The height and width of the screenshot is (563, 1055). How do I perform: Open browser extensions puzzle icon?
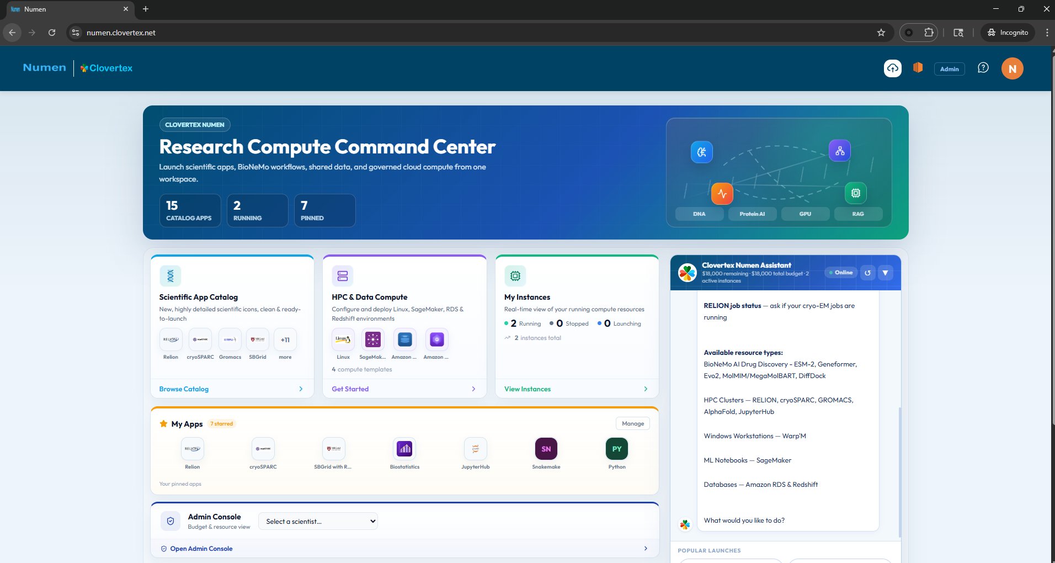[929, 33]
